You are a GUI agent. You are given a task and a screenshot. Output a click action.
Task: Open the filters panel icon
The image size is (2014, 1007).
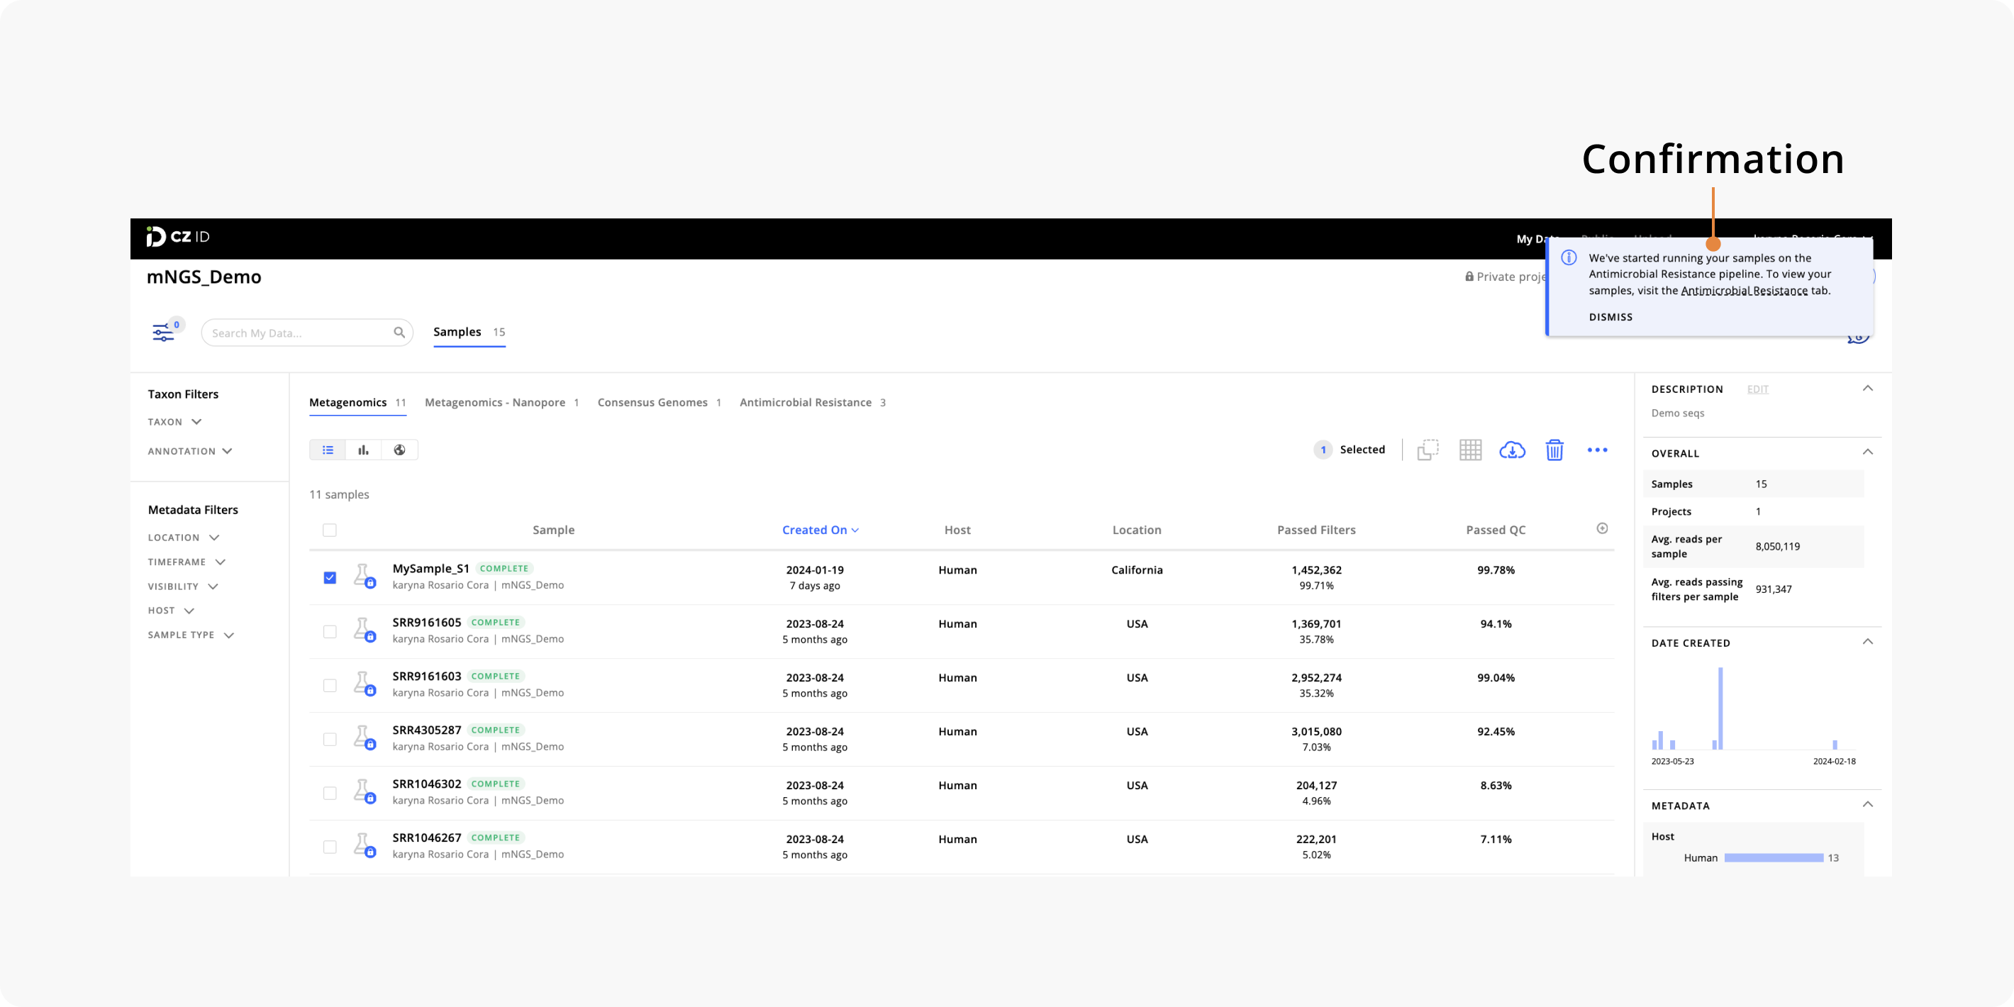click(x=162, y=333)
